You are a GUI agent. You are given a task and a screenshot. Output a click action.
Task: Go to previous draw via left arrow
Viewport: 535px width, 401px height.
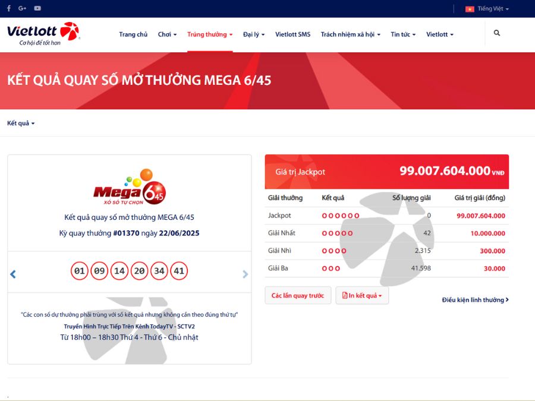tap(13, 274)
